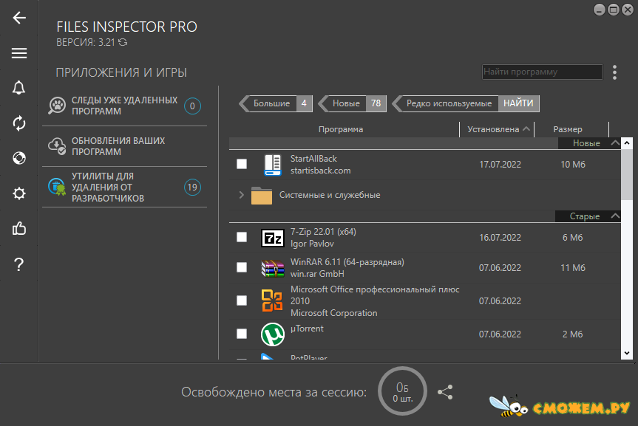Click the count badge 0 for deleted traces
The image size is (638, 426).
(x=192, y=106)
